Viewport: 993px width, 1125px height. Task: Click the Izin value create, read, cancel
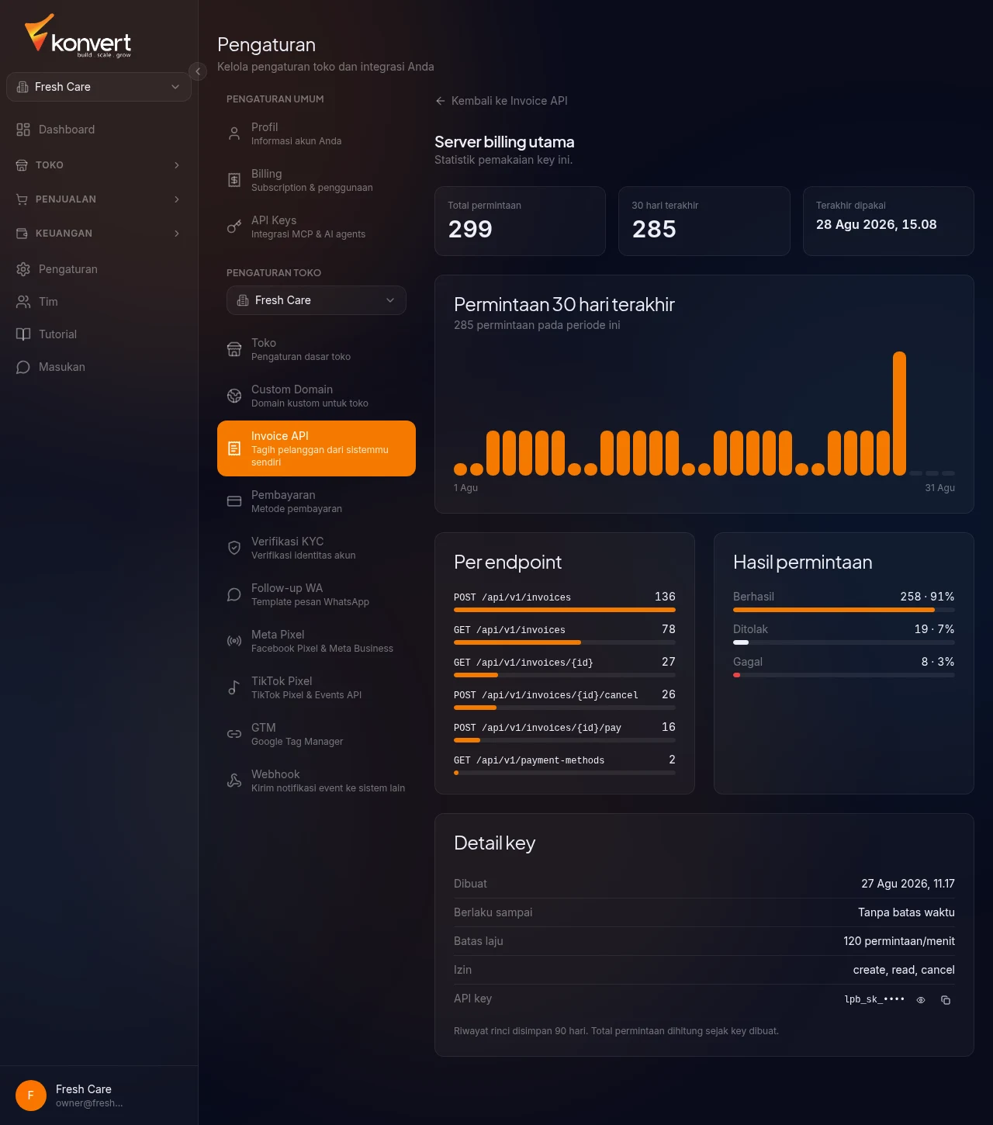pos(904,970)
